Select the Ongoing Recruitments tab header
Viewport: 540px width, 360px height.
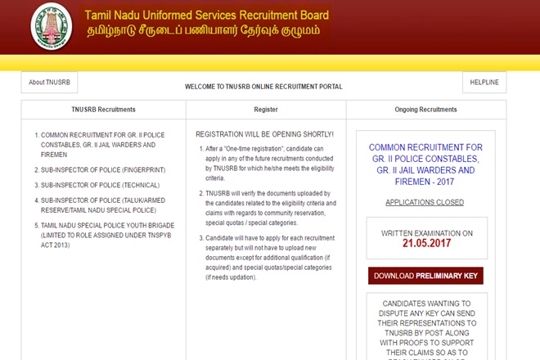click(x=426, y=110)
